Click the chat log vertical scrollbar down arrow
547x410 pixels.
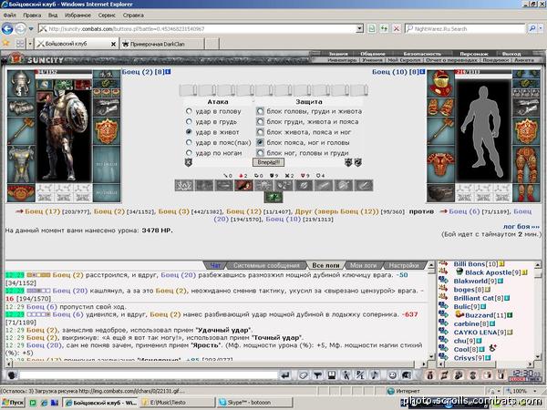431,356
